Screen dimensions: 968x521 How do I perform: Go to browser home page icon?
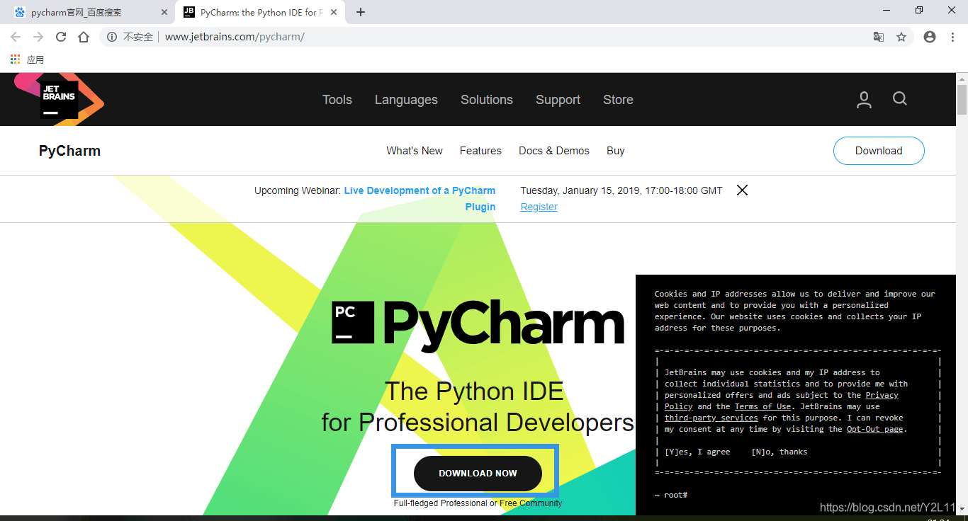84,37
